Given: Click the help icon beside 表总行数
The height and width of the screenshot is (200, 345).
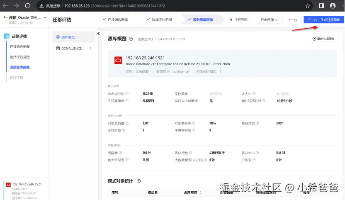Looking at the screenshot, I should [191, 153].
